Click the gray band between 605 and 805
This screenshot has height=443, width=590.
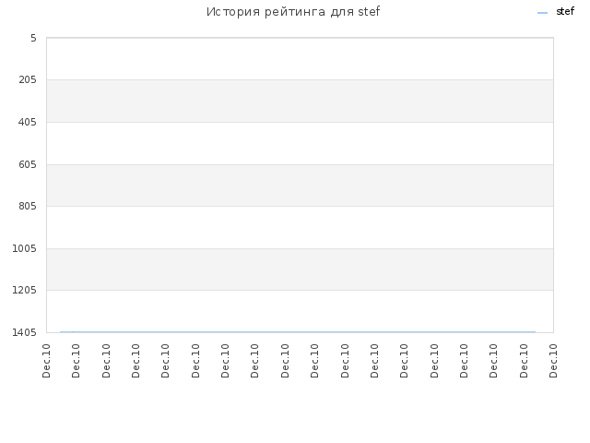point(300,186)
